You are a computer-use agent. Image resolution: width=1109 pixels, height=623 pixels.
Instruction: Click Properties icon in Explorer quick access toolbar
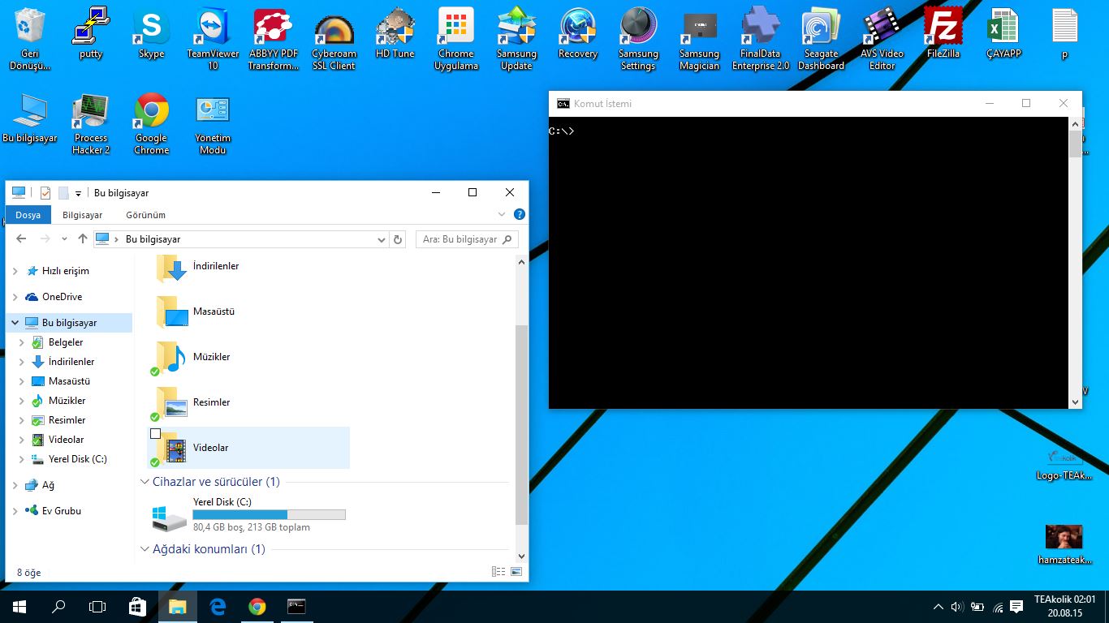pyautogui.click(x=45, y=193)
